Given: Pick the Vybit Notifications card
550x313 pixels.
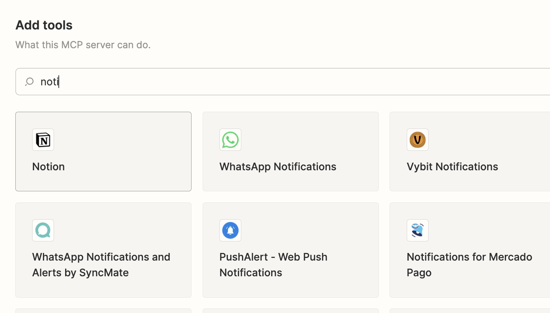Looking at the screenshot, I should (x=470, y=152).
